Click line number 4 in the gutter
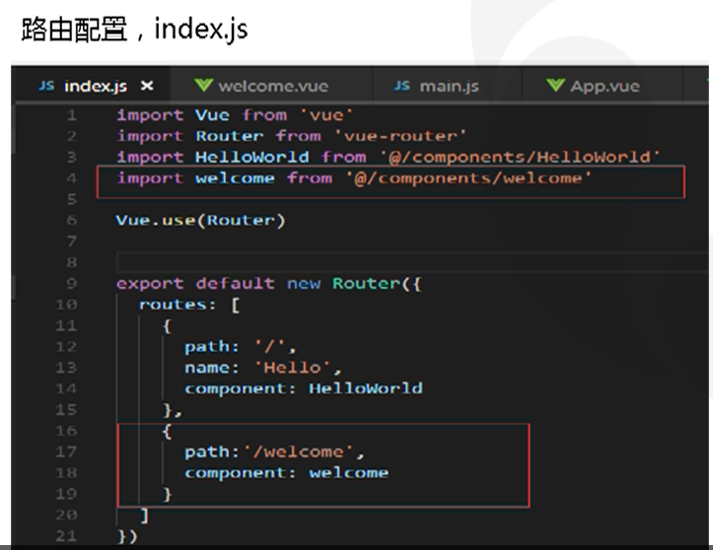Screen dimensions: 713x550 click(71, 178)
